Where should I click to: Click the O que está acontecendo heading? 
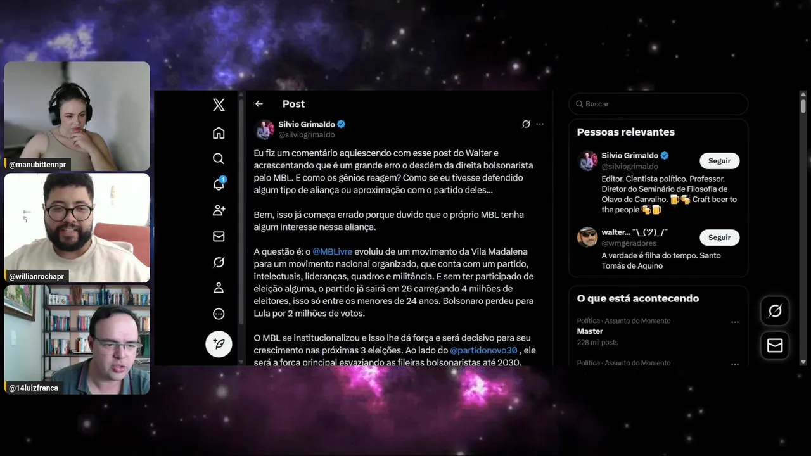click(x=638, y=298)
